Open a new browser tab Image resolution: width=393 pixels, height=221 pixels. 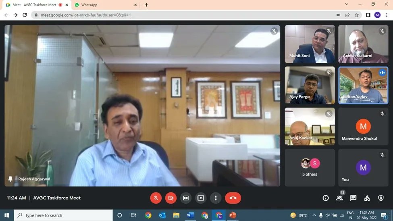click(146, 5)
